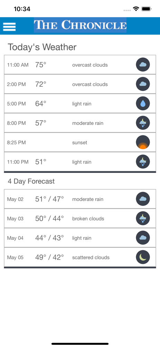This screenshot has height=348, width=160.
Task: Click the 11:00 AM overcast clouds icon
Action: (x=143, y=65)
